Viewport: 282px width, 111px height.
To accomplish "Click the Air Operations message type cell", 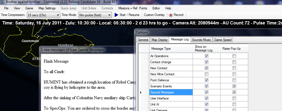I will [x=171, y=56].
